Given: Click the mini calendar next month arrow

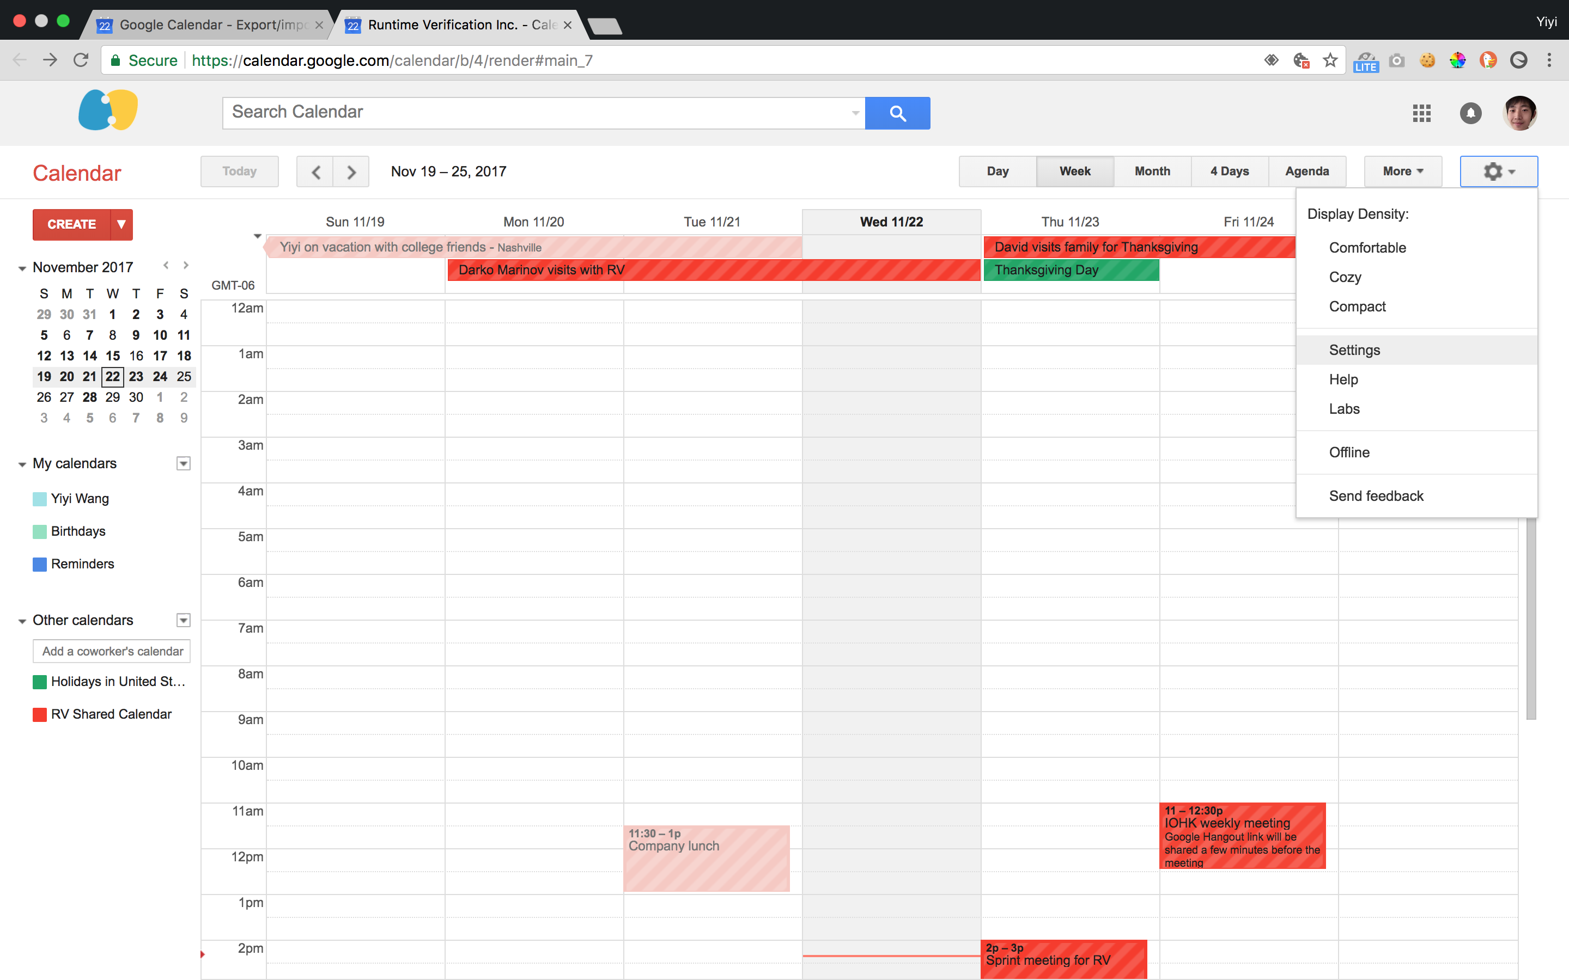Looking at the screenshot, I should pos(186,266).
